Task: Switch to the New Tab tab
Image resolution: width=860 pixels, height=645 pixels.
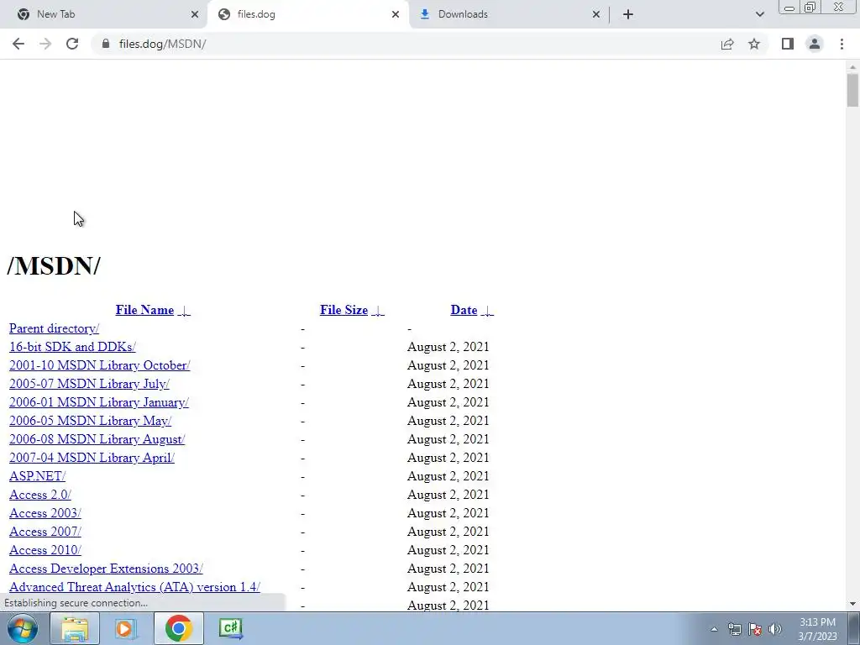Action: [x=103, y=14]
